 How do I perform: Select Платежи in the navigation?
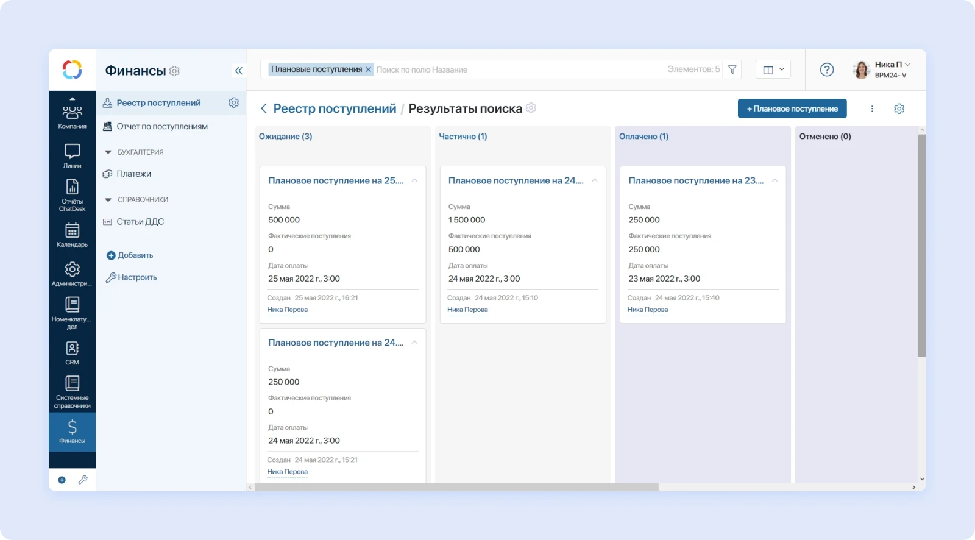tap(134, 174)
